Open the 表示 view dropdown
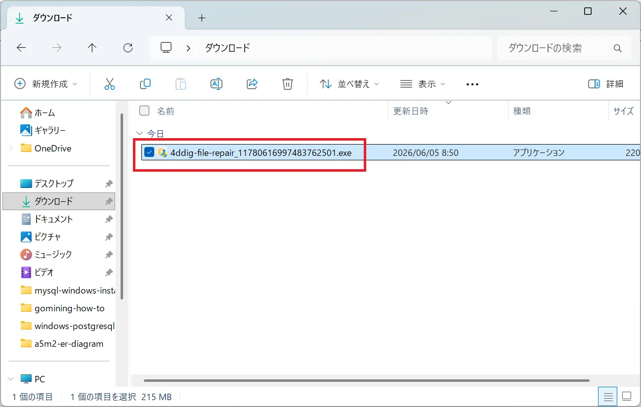The image size is (641, 407). pyautogui.click(x=423, y=84)
